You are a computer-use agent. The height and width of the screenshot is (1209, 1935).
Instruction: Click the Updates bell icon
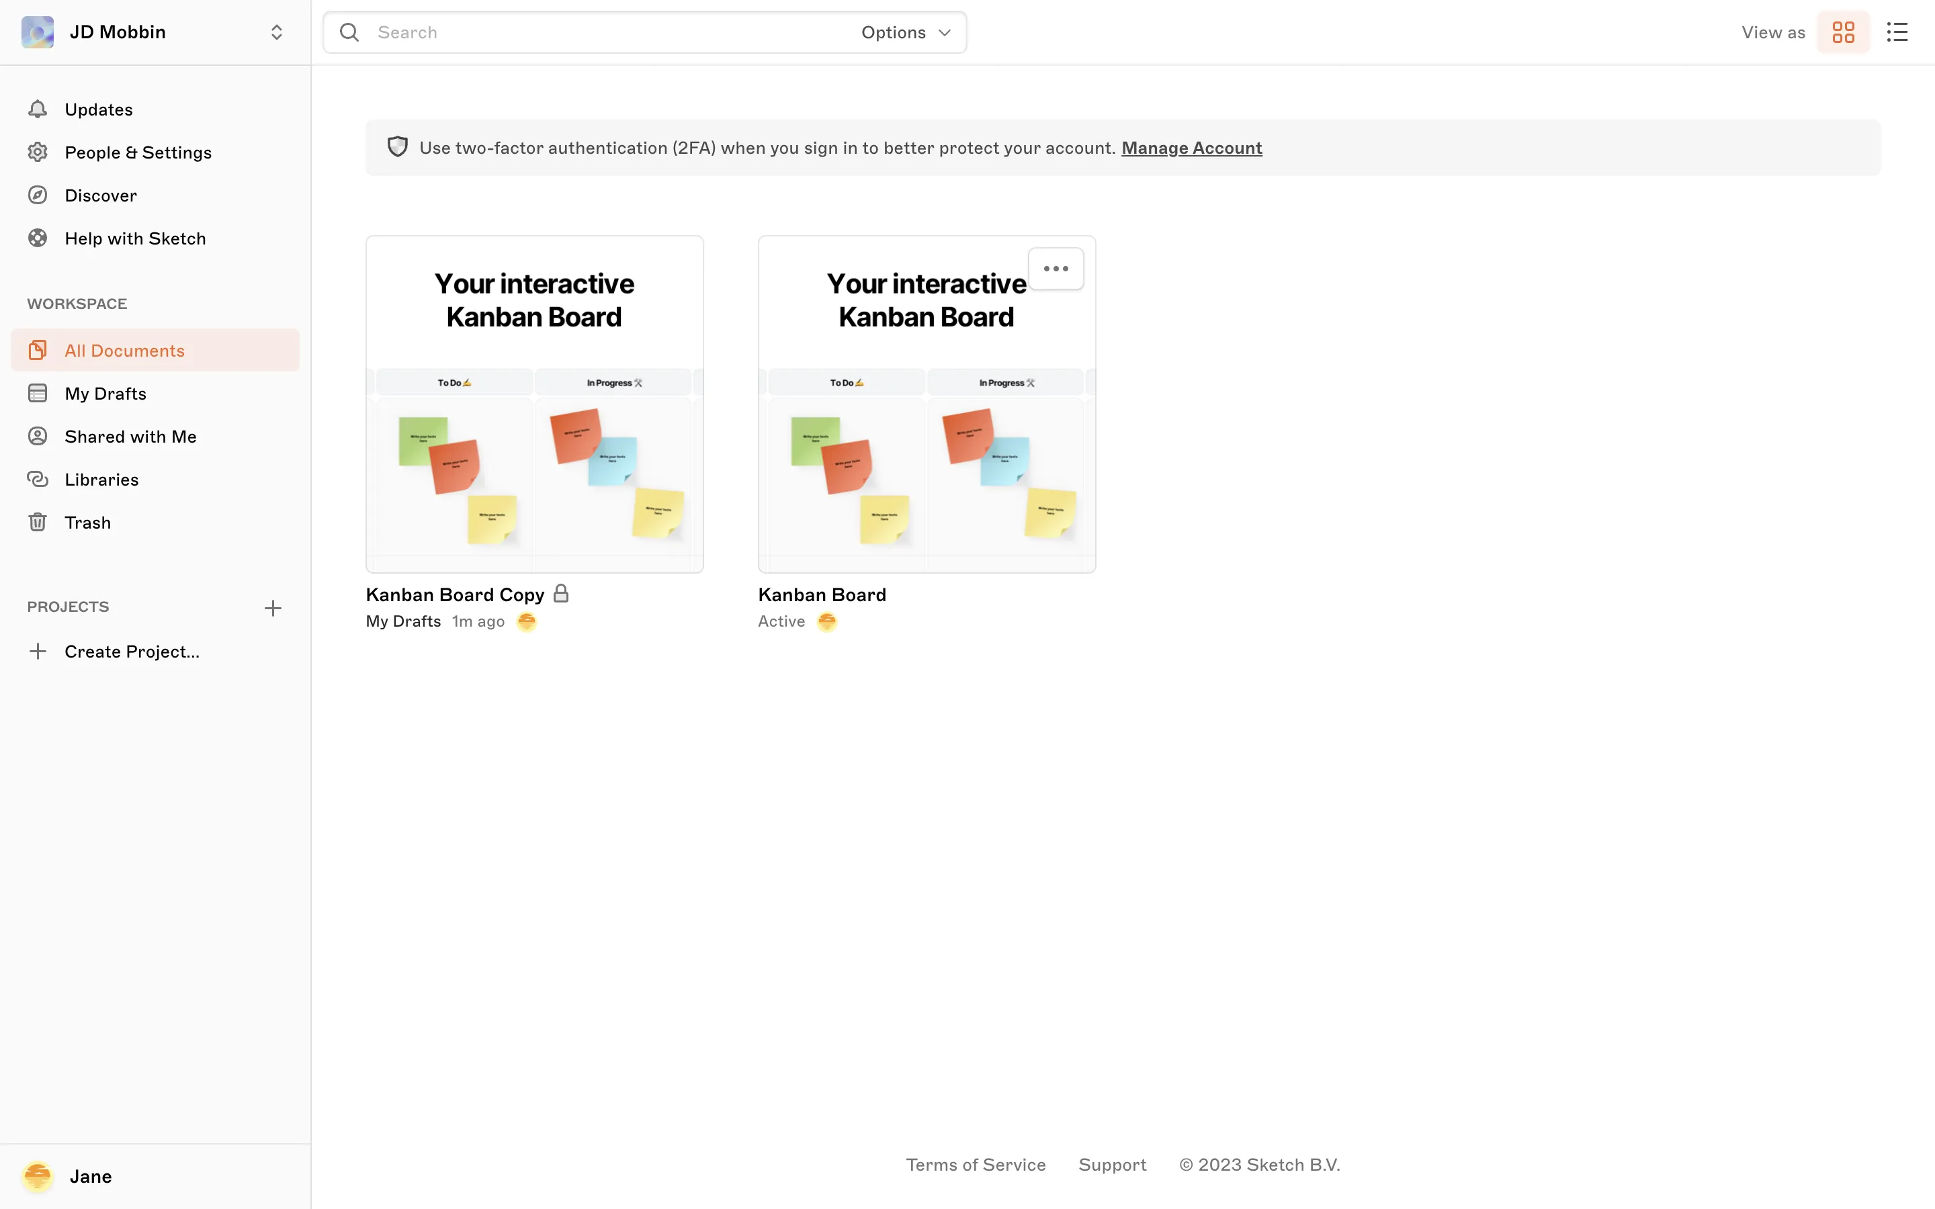point(38,109)
